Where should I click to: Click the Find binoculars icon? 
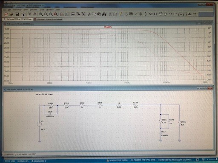pos(104,14)
